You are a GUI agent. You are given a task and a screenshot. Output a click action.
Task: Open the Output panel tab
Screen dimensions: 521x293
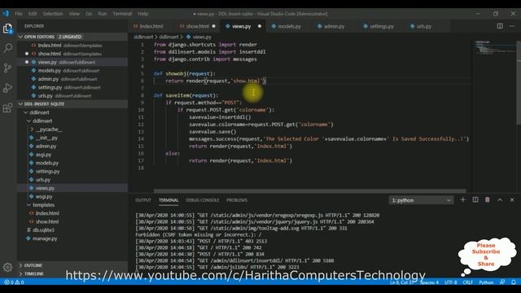143,200
